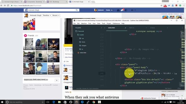Switch to Components - Bootstrap browser tab

tap(34, 2)
